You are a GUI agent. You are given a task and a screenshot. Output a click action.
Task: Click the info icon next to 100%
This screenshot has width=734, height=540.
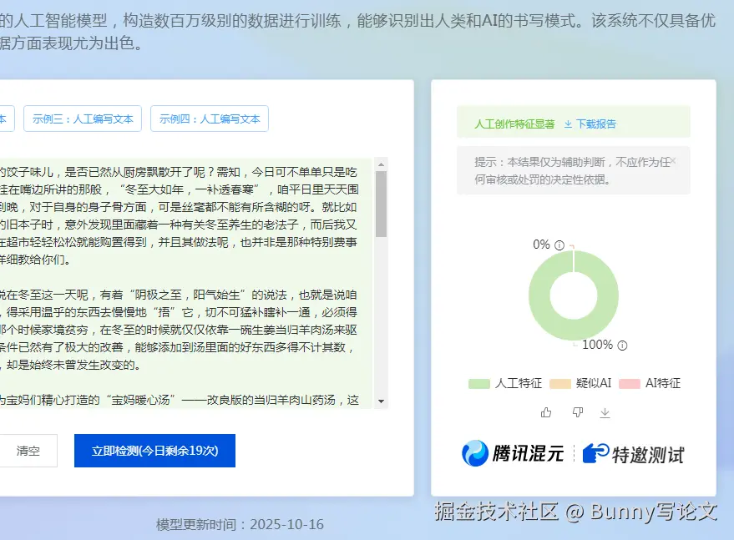pos(622,346)
